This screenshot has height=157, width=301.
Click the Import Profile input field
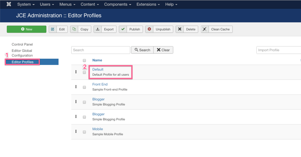click(279, 50)
